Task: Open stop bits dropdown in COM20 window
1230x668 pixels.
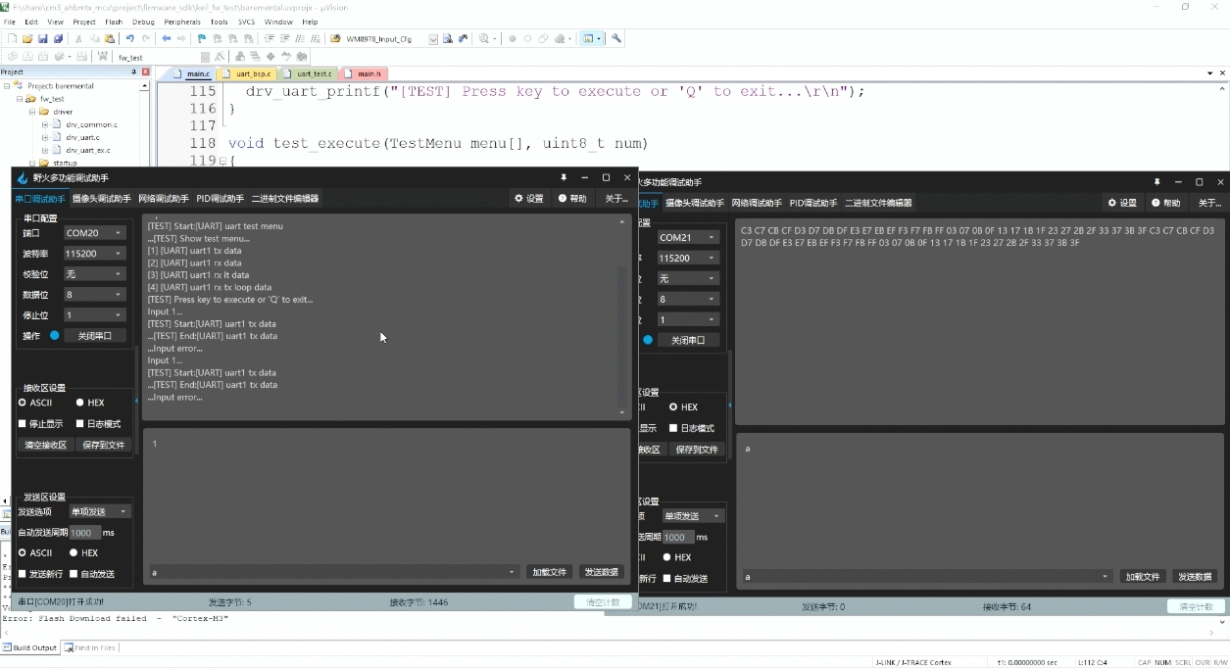Action: coord(94,315)
